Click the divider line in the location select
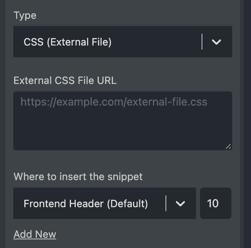 coord(166,203)
